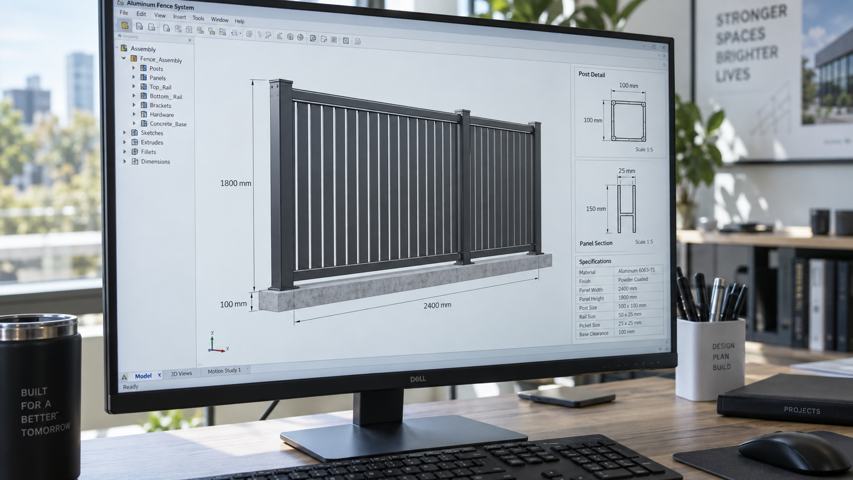
Task: Open the Insert menu
Action: coord(180,17)
